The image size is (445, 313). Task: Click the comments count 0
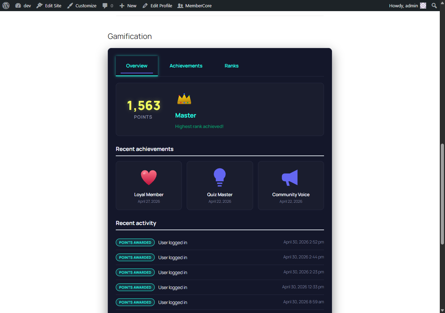(x=112, y=6)
